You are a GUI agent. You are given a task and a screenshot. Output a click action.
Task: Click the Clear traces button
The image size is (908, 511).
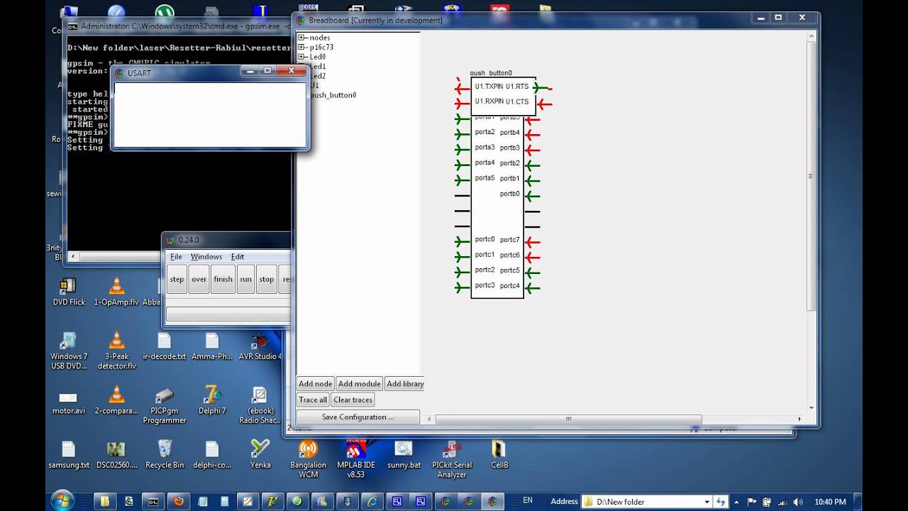tap(353, 400)
